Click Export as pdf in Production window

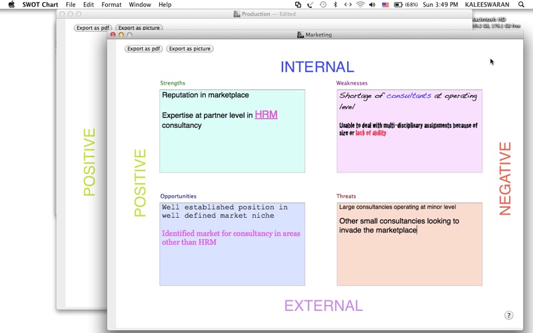click(x=93, y=28)
